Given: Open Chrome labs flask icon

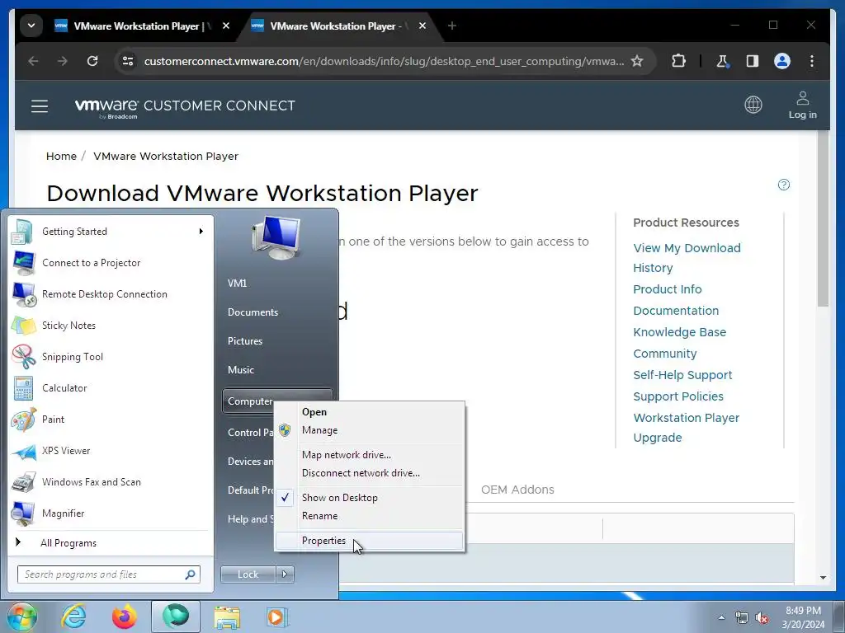Looking at the screenshot, I should 722,61.
